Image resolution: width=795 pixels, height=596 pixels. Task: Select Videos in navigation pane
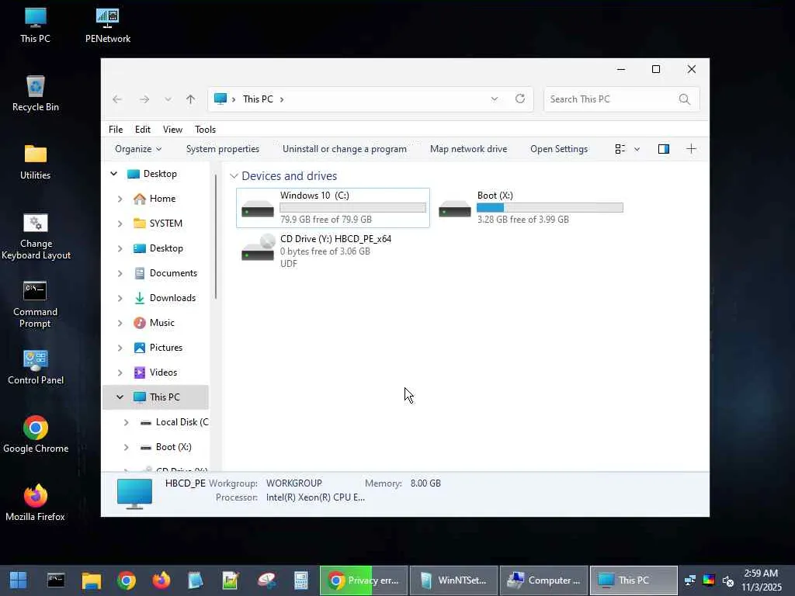163,372
